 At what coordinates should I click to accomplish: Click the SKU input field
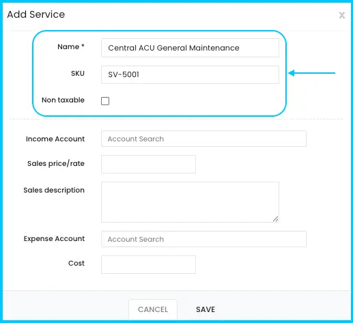click(190, 74)
